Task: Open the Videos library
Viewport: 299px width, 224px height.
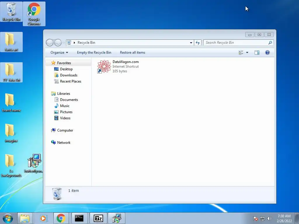Action: click(65, 118)
